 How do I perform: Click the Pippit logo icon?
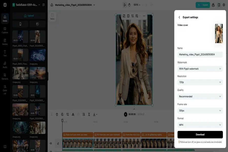tap(5, 5)
